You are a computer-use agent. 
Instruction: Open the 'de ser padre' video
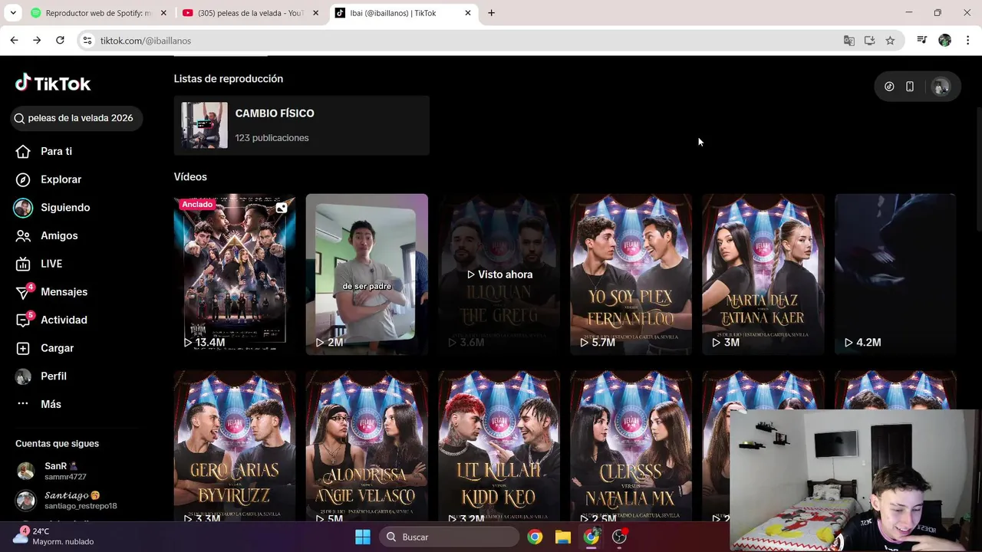tap(367, 274)
